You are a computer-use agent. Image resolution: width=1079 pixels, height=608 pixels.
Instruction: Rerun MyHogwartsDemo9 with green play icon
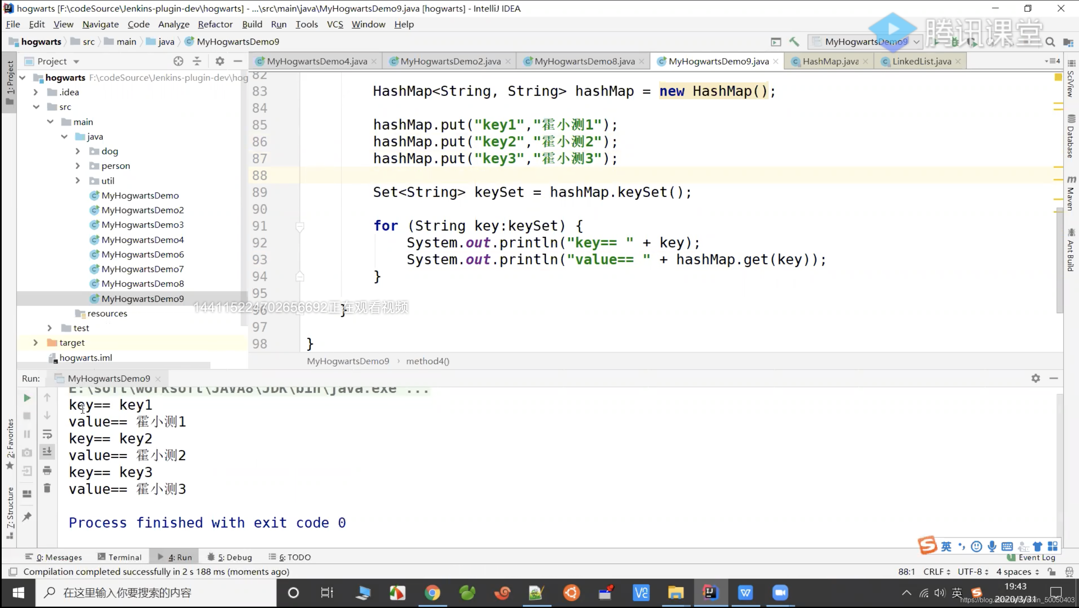pos(27,398)
